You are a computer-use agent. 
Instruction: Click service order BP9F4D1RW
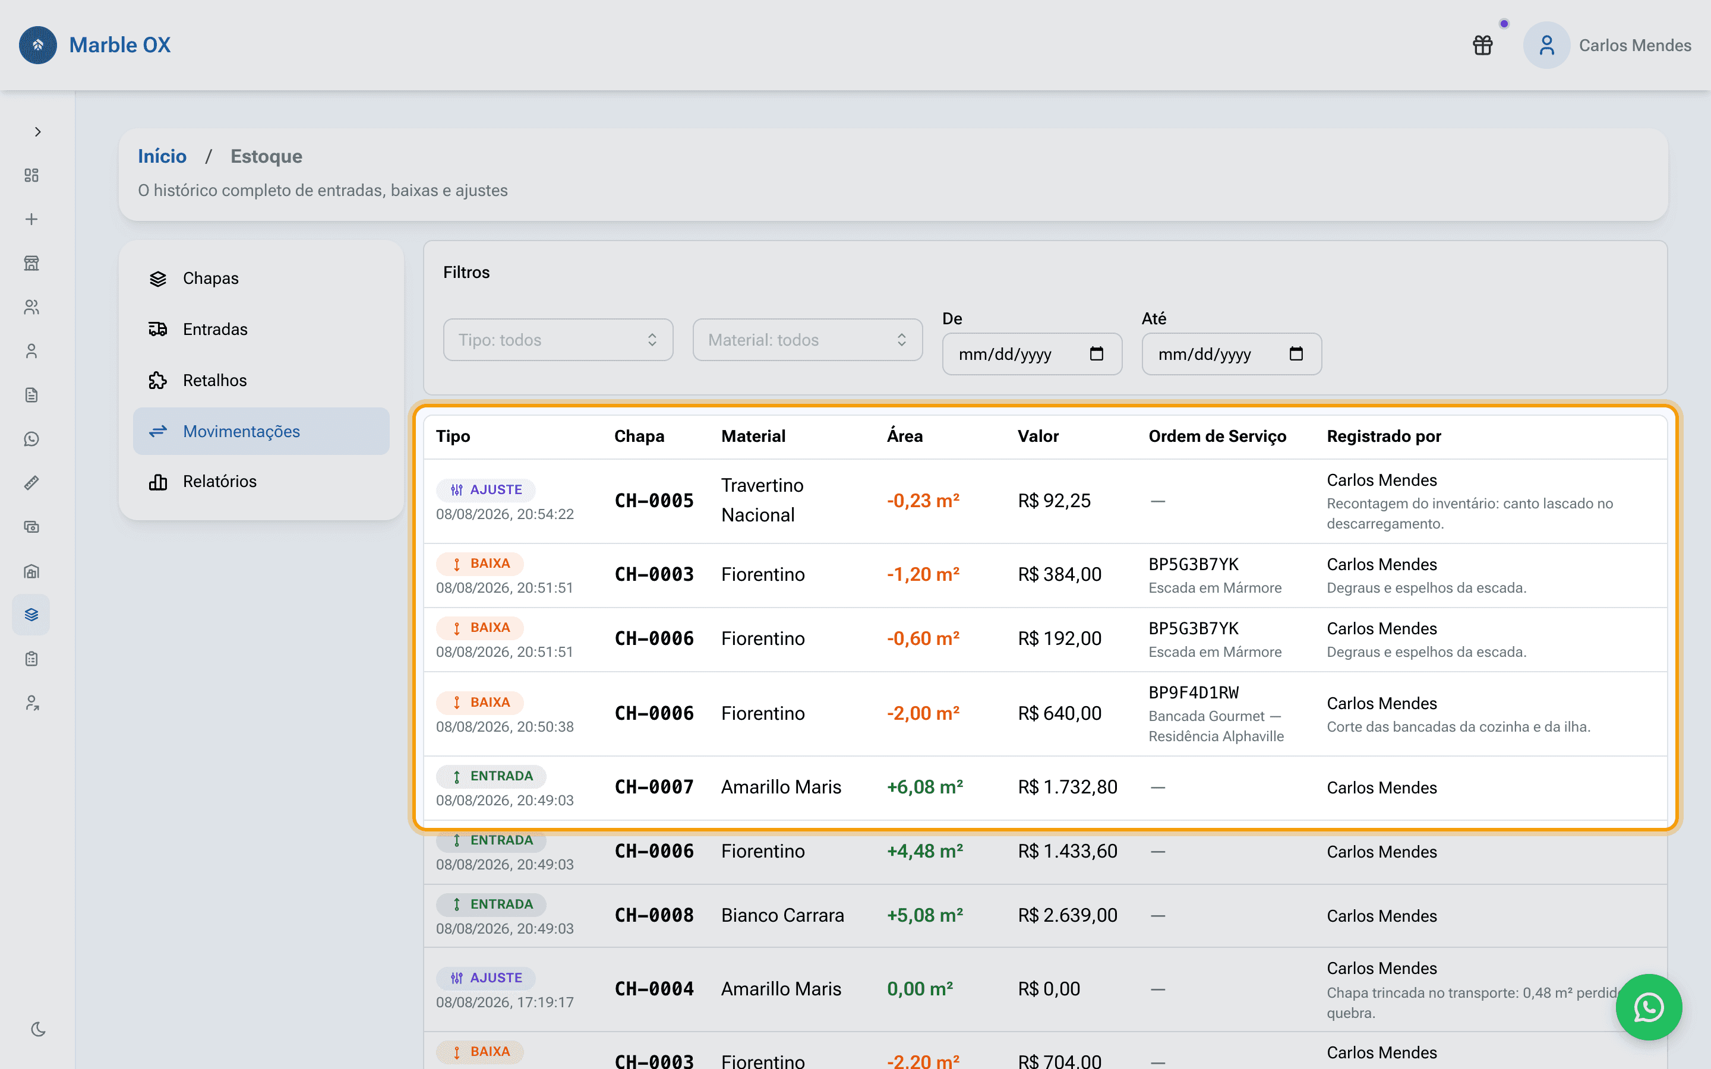click(x=1194, y=693)
